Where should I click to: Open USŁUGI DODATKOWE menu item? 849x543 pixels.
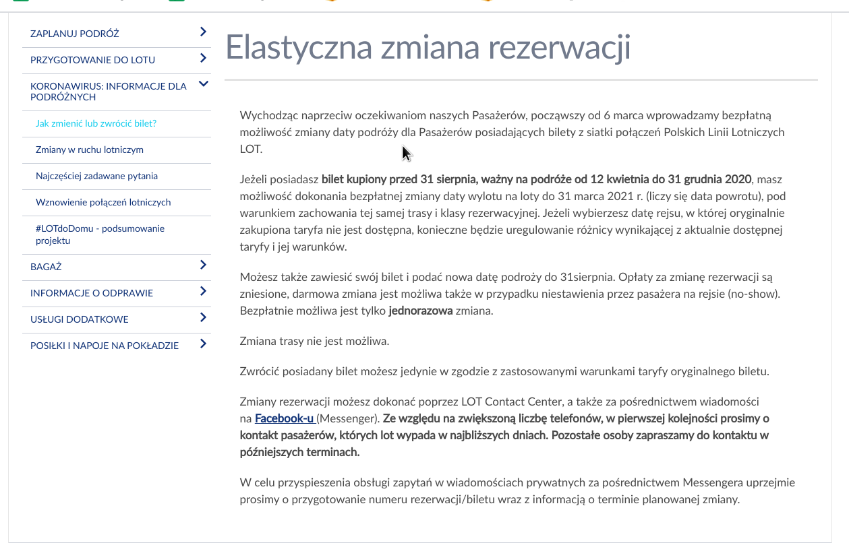80,319
